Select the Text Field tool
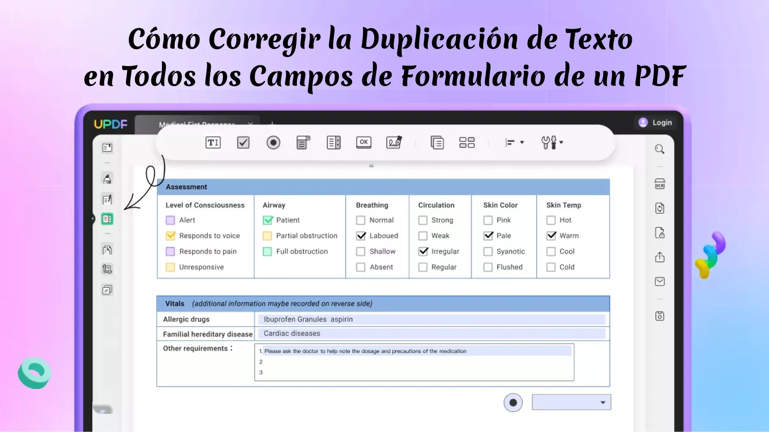Image resolution: width=769 pixels, height=432 pixels. 213,142
